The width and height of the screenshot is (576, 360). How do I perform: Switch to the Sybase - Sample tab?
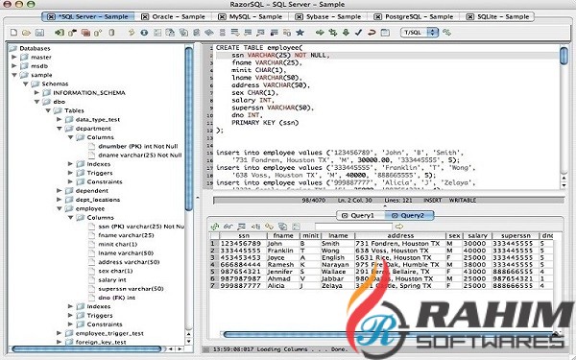click(328, 17)
